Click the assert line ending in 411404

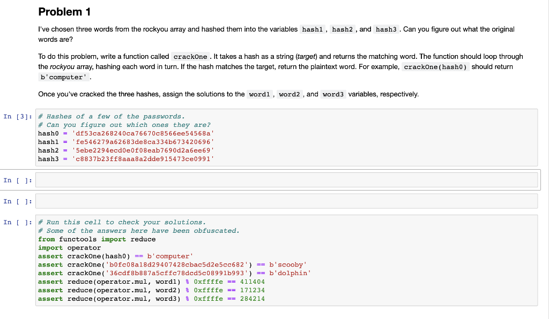[152, 282]
